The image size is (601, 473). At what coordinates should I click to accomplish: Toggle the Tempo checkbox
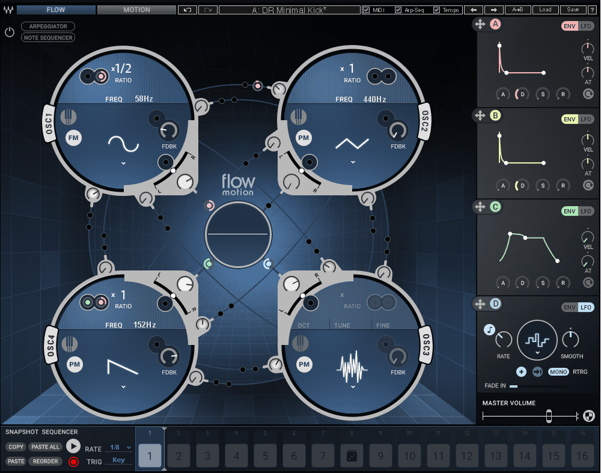(436, 10)
